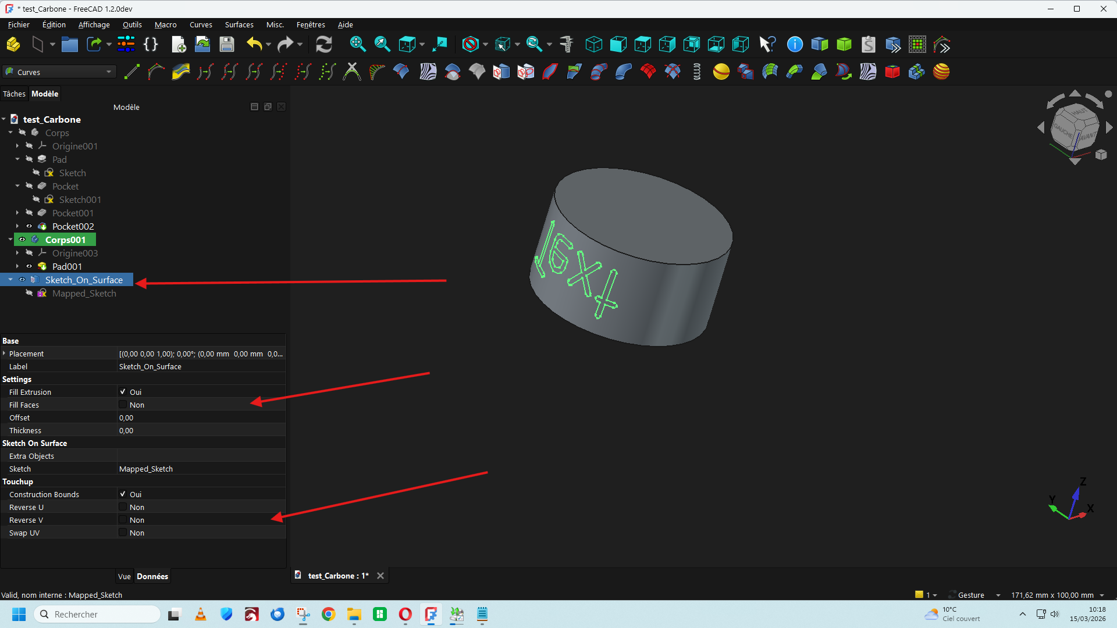Screen dimensions: 1117x628
Task: Click the Fit all zoom icon
Action: click(x=357, y=45)
